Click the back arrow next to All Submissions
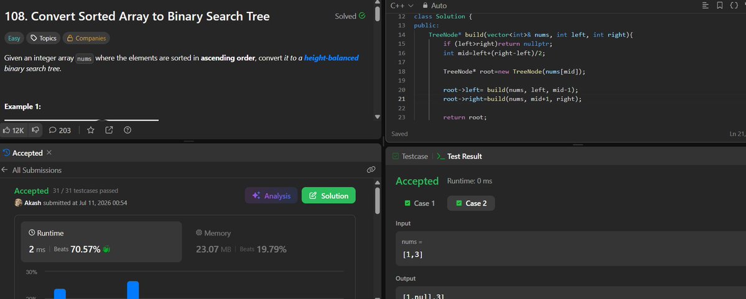 click(x=5, y=170)
